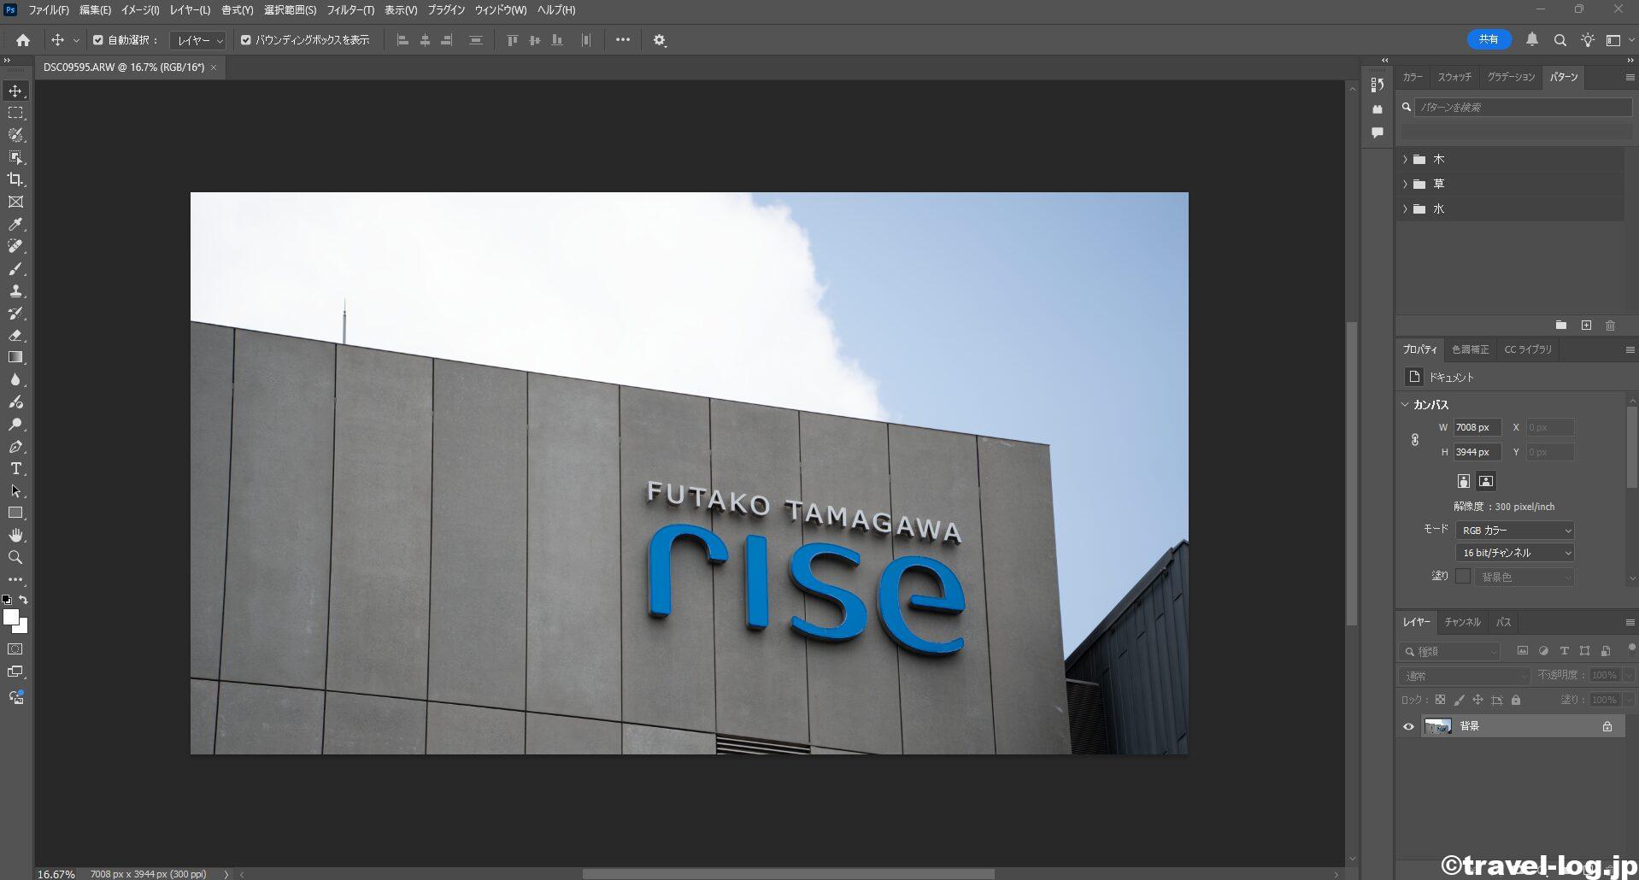
Task: Select the Eraser tool
Action: (15, 335)
